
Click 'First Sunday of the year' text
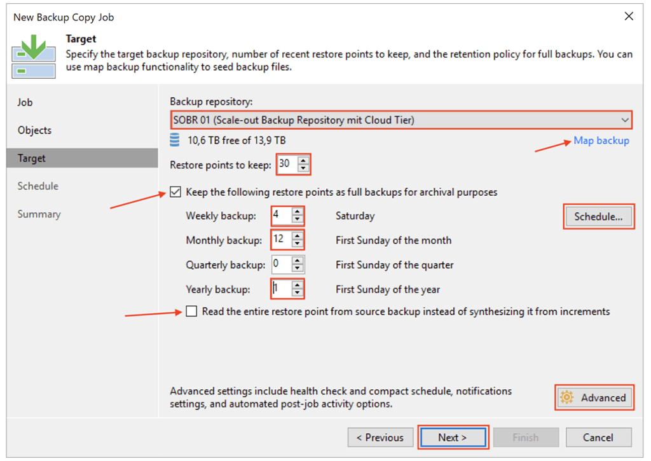(x=388, y=289)
